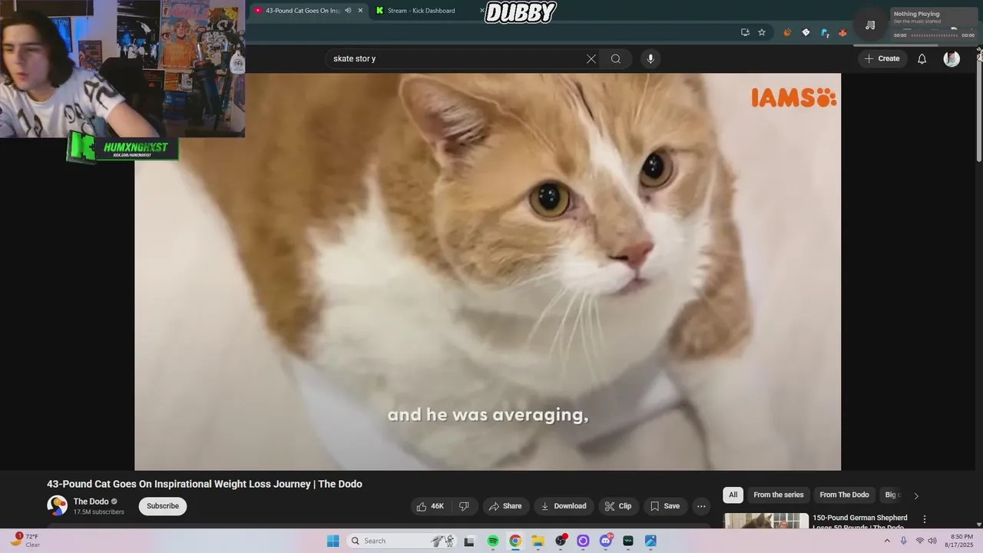
Task: Click the 17.5M subscribers text
Action: click(98, 512)
